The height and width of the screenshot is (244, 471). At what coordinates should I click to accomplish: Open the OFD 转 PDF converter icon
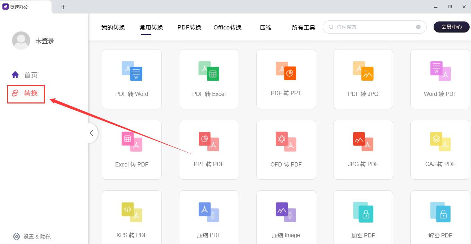(286, 142)
